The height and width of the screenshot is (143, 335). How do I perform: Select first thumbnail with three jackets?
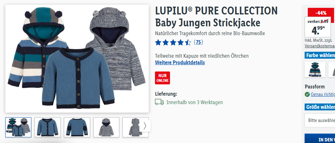click(x=18, y=127)
